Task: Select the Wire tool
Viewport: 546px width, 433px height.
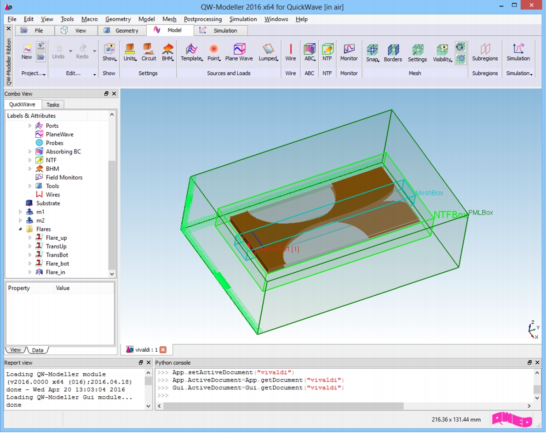Action: coord(290,52)
